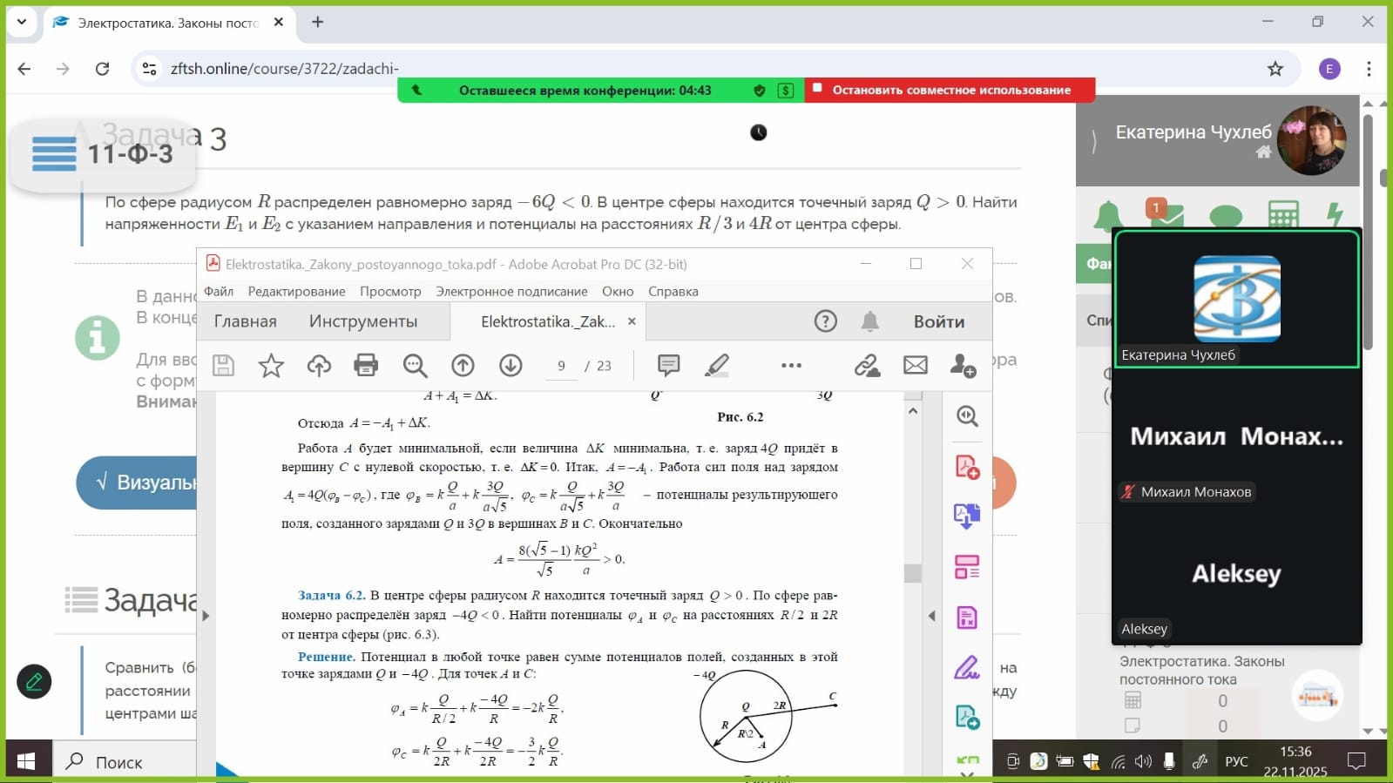Click the print icon in Acrobat toolbar
The image size is (1393, 783).
[x=366, y=366]
